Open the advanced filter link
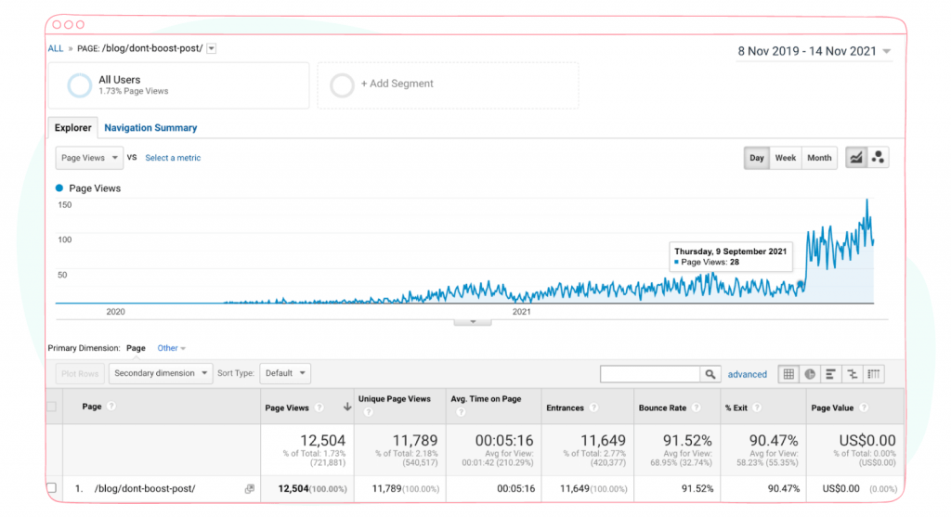Screen dimensions: 951x517 click(748, 375)
